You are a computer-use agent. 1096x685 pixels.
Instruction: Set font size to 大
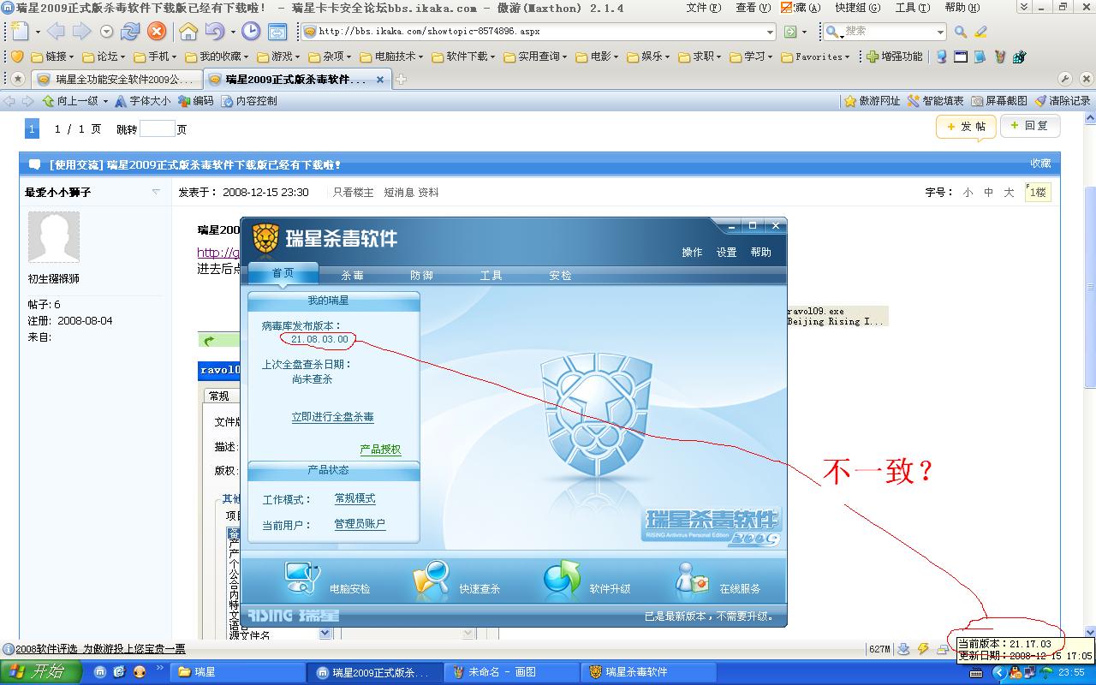(1009, 193)
